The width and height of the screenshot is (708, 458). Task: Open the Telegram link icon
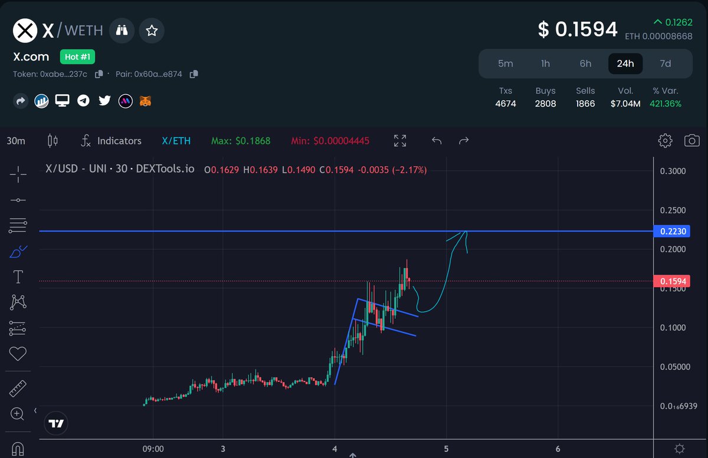click(84, 101)
